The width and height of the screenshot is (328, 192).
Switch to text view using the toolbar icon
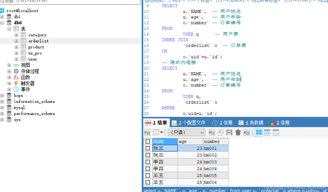tap(267, 132)
